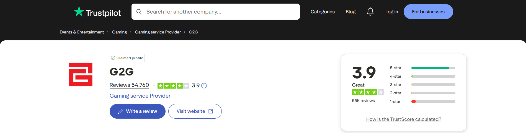Screen dimensions: 526x133
Task: Go to the Blog page
Action: pos(350,12)
